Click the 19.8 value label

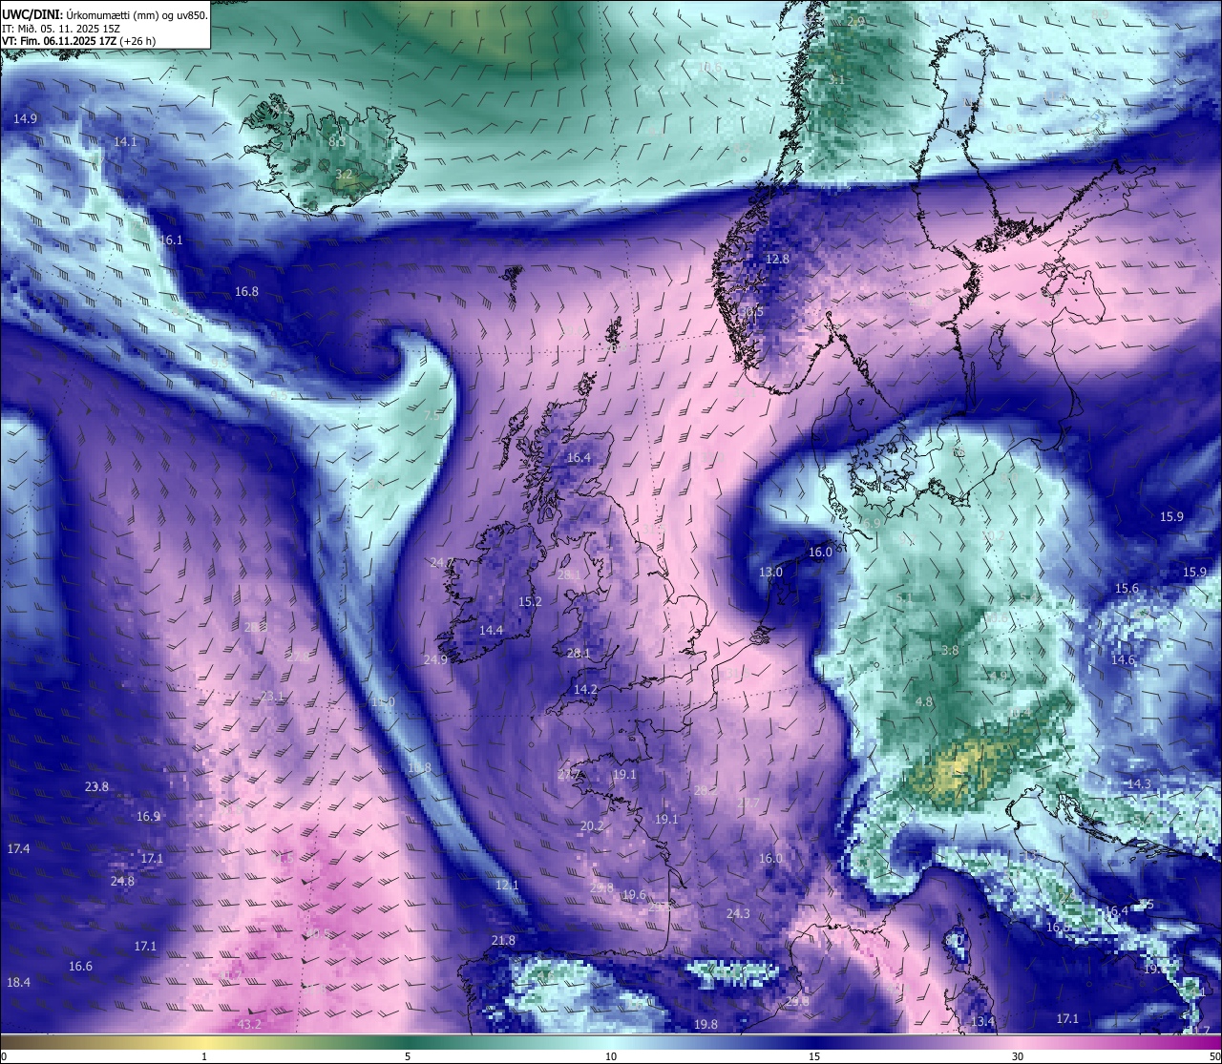[706, 1024]
